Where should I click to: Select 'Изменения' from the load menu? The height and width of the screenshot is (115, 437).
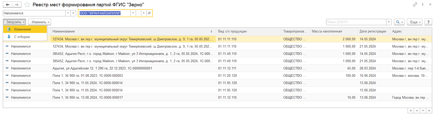click(22, 29)
